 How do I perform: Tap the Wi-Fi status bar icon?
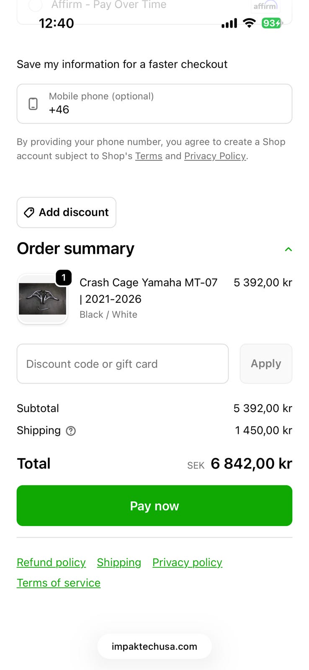point(249,23)
